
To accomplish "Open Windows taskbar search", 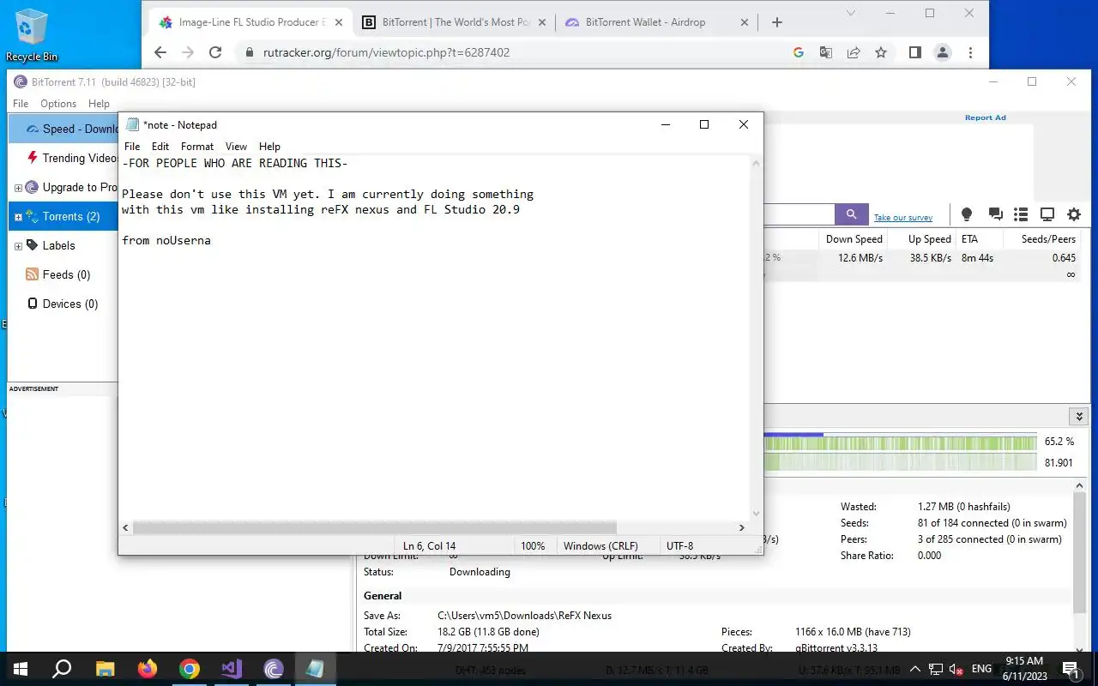I will point(62,669).
